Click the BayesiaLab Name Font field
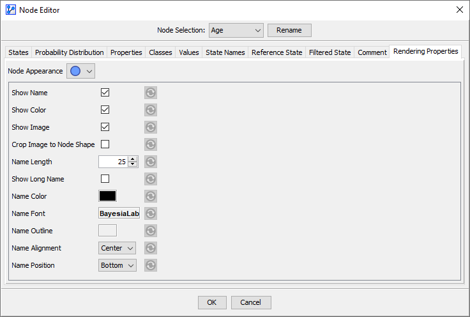This screenshot has width=470, height=317. point(119,213)
